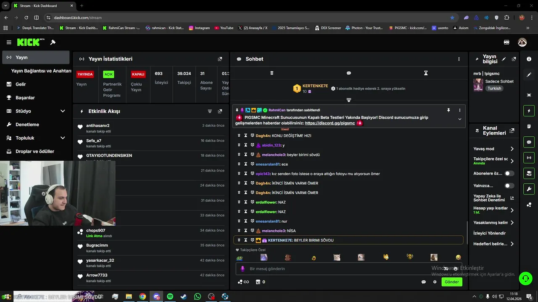Open the Yavaş mod settings arrow
The width and height of the screenshot is (538, 302).
pos(512,149)
